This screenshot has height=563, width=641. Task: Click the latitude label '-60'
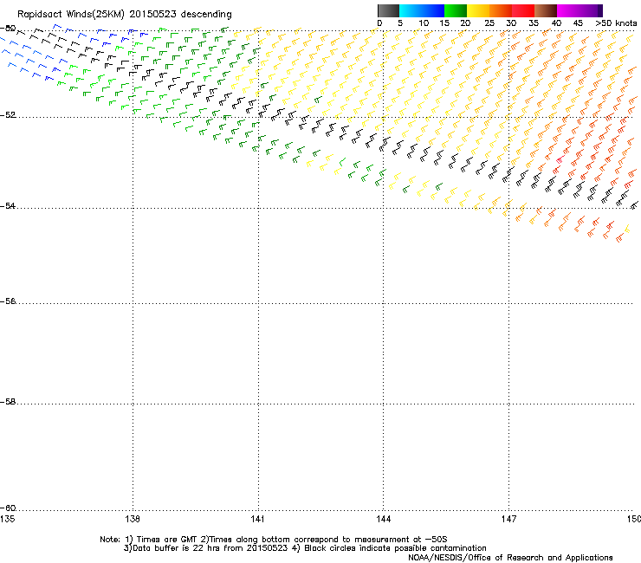coord(8,508)
